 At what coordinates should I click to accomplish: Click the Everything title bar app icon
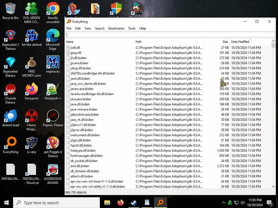tap(69, 22)
